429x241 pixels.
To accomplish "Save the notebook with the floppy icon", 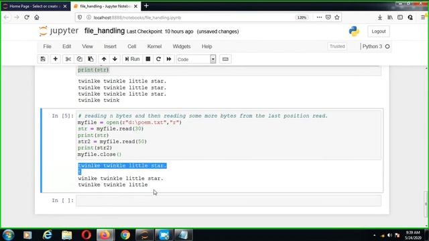I will coord(43,59).
